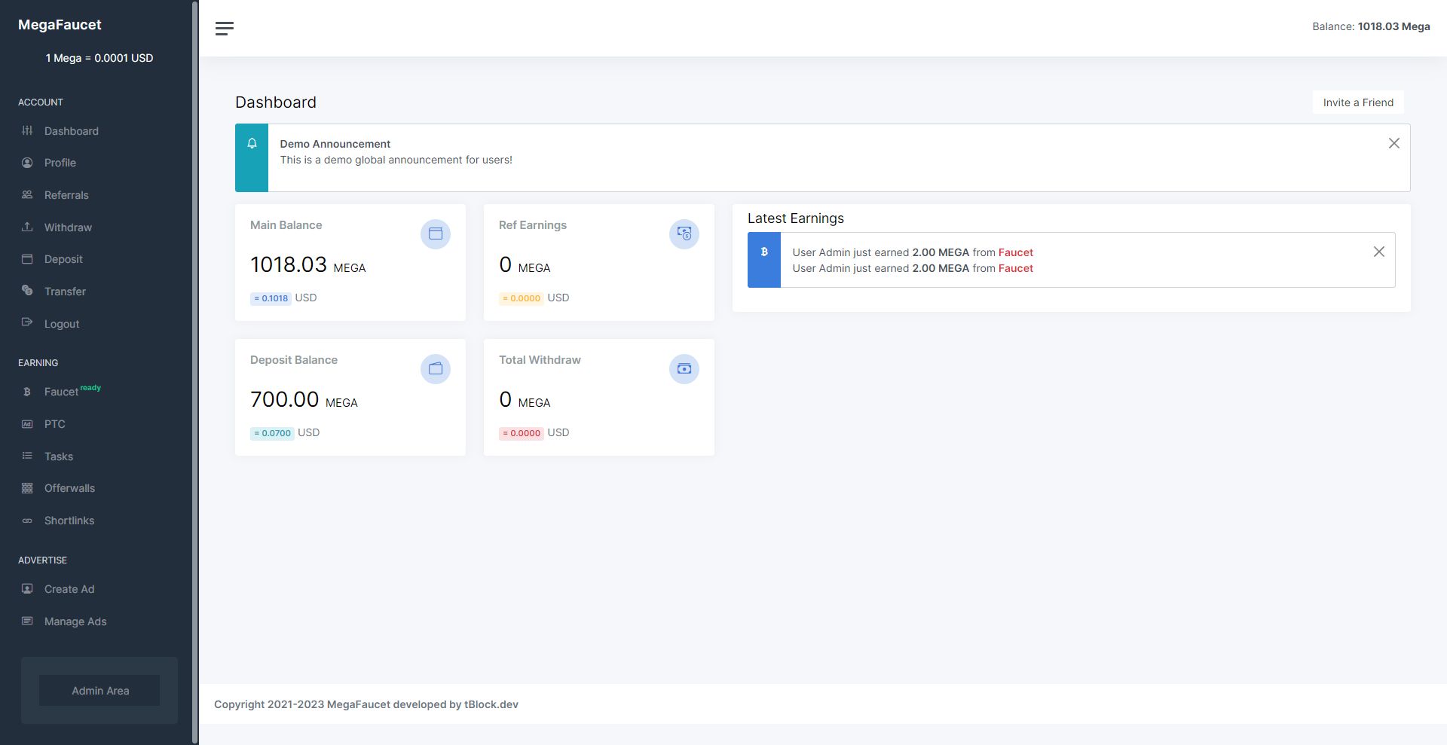Click the Shortlinks chain icon

tap(27, 521)
